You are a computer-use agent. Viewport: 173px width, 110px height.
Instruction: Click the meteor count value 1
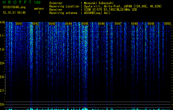coord(39,13)
